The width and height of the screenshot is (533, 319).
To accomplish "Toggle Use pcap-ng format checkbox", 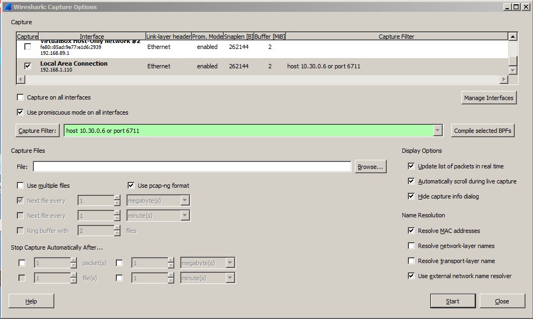I will point(131,186).
